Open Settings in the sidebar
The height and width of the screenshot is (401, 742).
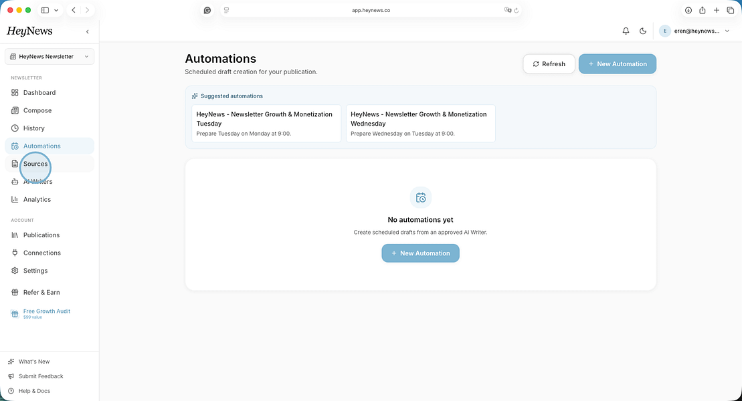50,271
